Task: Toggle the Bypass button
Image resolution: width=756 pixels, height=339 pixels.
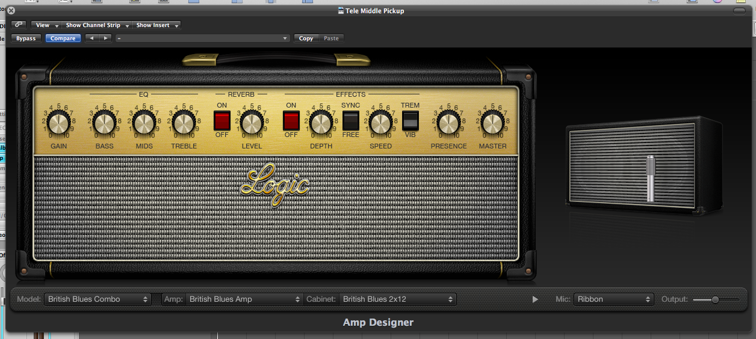Action: tap(26, 38)
